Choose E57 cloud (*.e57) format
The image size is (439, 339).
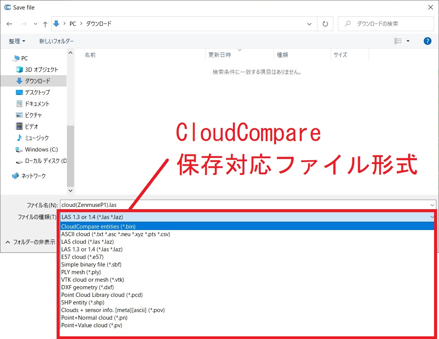coord(247,257)
